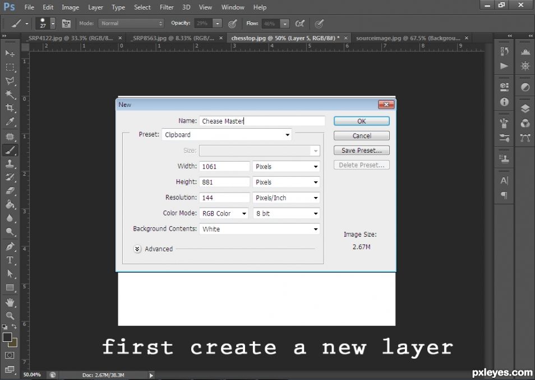This screenshot has height=380, width=535.
Task: Switch to the sourceimage.jpg tab
Action: pos(408,38)
